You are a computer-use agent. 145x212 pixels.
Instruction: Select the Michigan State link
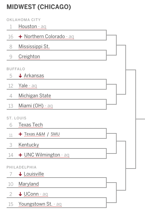[x=35, y=96]
